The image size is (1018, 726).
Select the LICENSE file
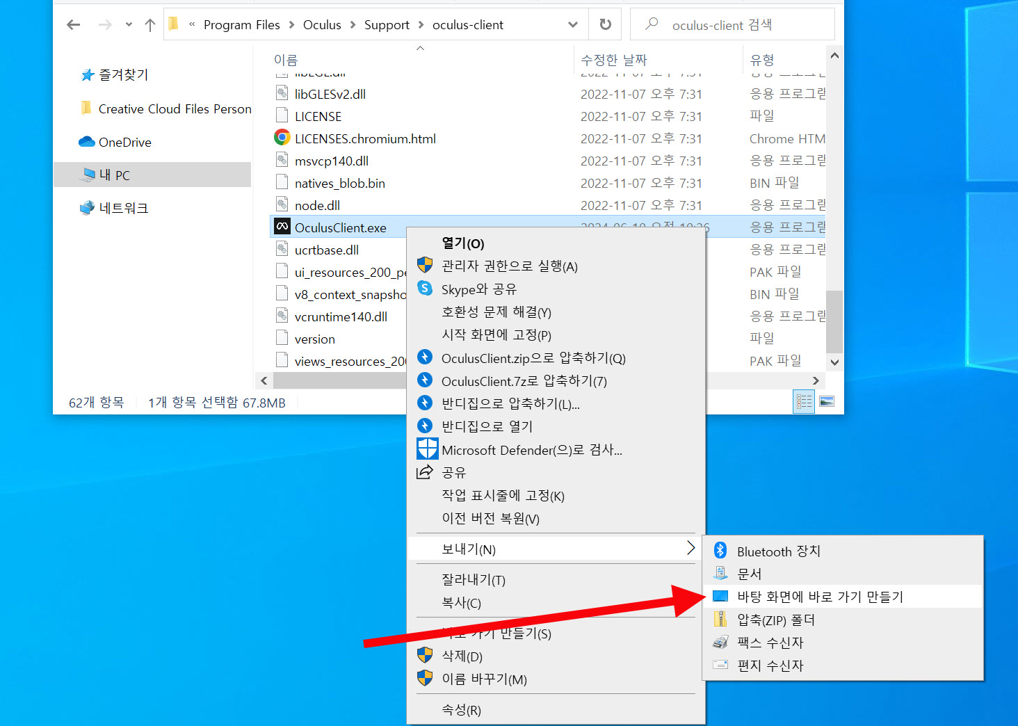pos(318,116)
